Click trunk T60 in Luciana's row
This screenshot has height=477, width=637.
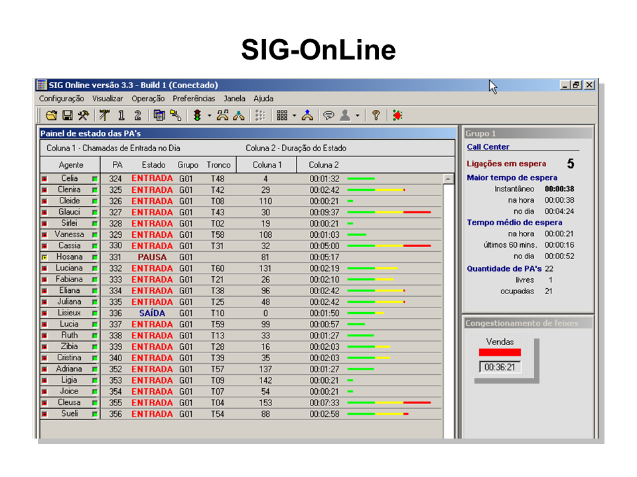pyautogui.click(x=218, y=268)
